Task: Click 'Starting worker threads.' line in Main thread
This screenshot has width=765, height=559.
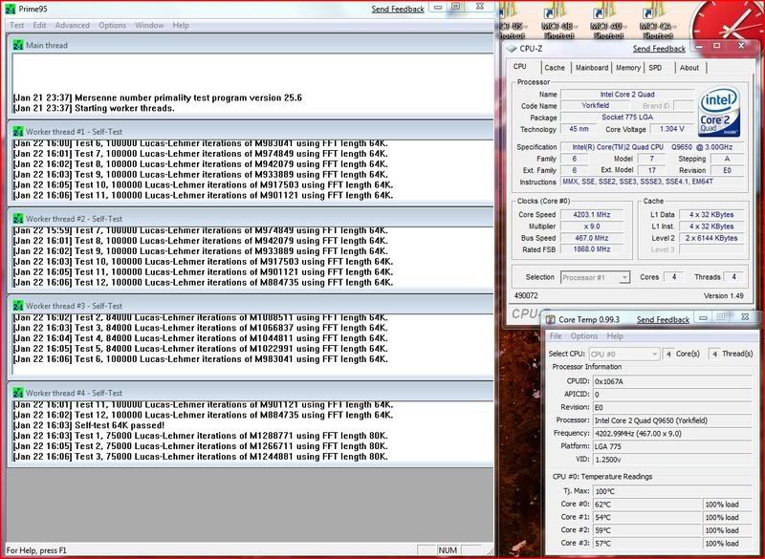Action: coord(94,108)
